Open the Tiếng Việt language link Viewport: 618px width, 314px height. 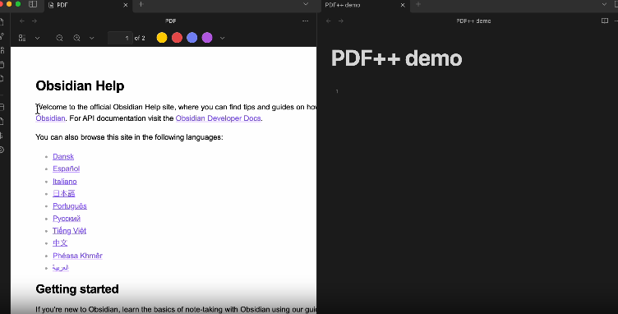69,231
